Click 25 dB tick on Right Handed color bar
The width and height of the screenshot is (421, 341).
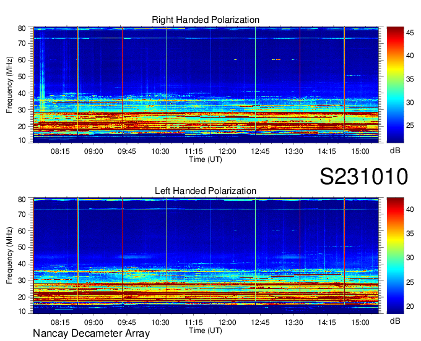[410, 125]
